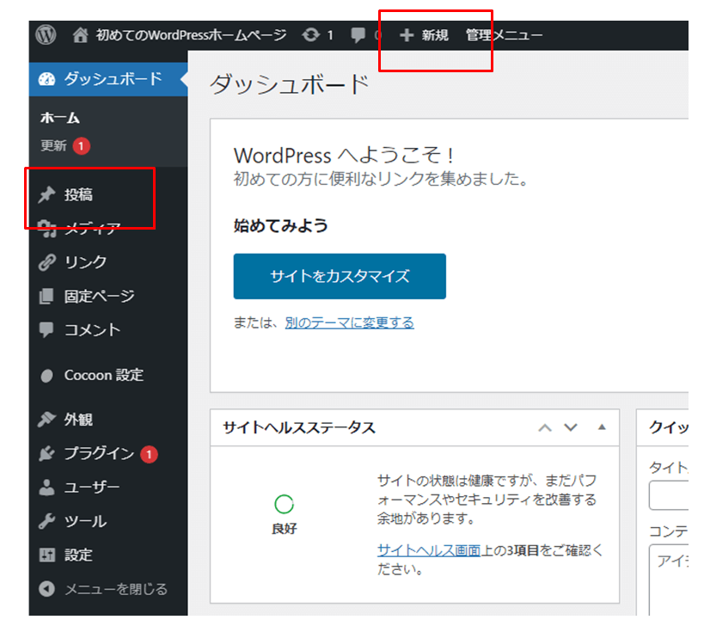The image size is (704, 632).
Task: Open リンク menu
Action: click(85, 262)
